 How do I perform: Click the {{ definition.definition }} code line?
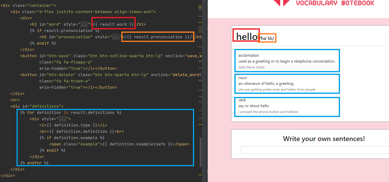[82, 132]
